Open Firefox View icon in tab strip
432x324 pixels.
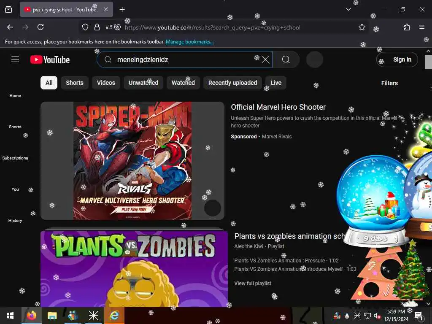click(x=8, y=10)
